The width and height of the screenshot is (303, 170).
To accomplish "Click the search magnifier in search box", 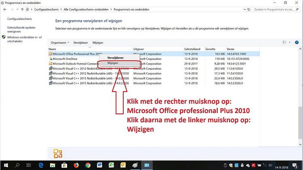I will point(297,9).
